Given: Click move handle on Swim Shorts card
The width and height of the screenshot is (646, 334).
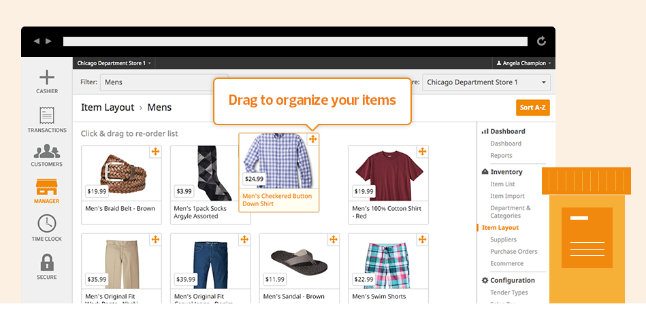Looking at the screenshot, I should coord(422,239).
